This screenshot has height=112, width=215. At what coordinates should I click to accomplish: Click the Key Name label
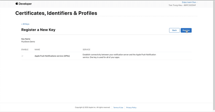[26, 39]
